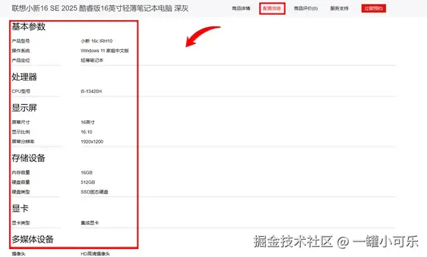
Task: Click the value i5-13420H
Action: pyautogui.click(x=91, y=92)
